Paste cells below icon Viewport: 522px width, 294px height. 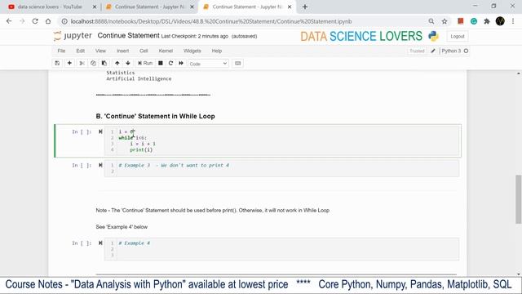pos(104,63)
